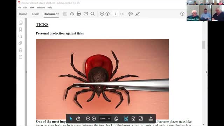This screenshot has width=224, height=126.
Task: Expand the right tools pane arrow
Action: (206, 72)
